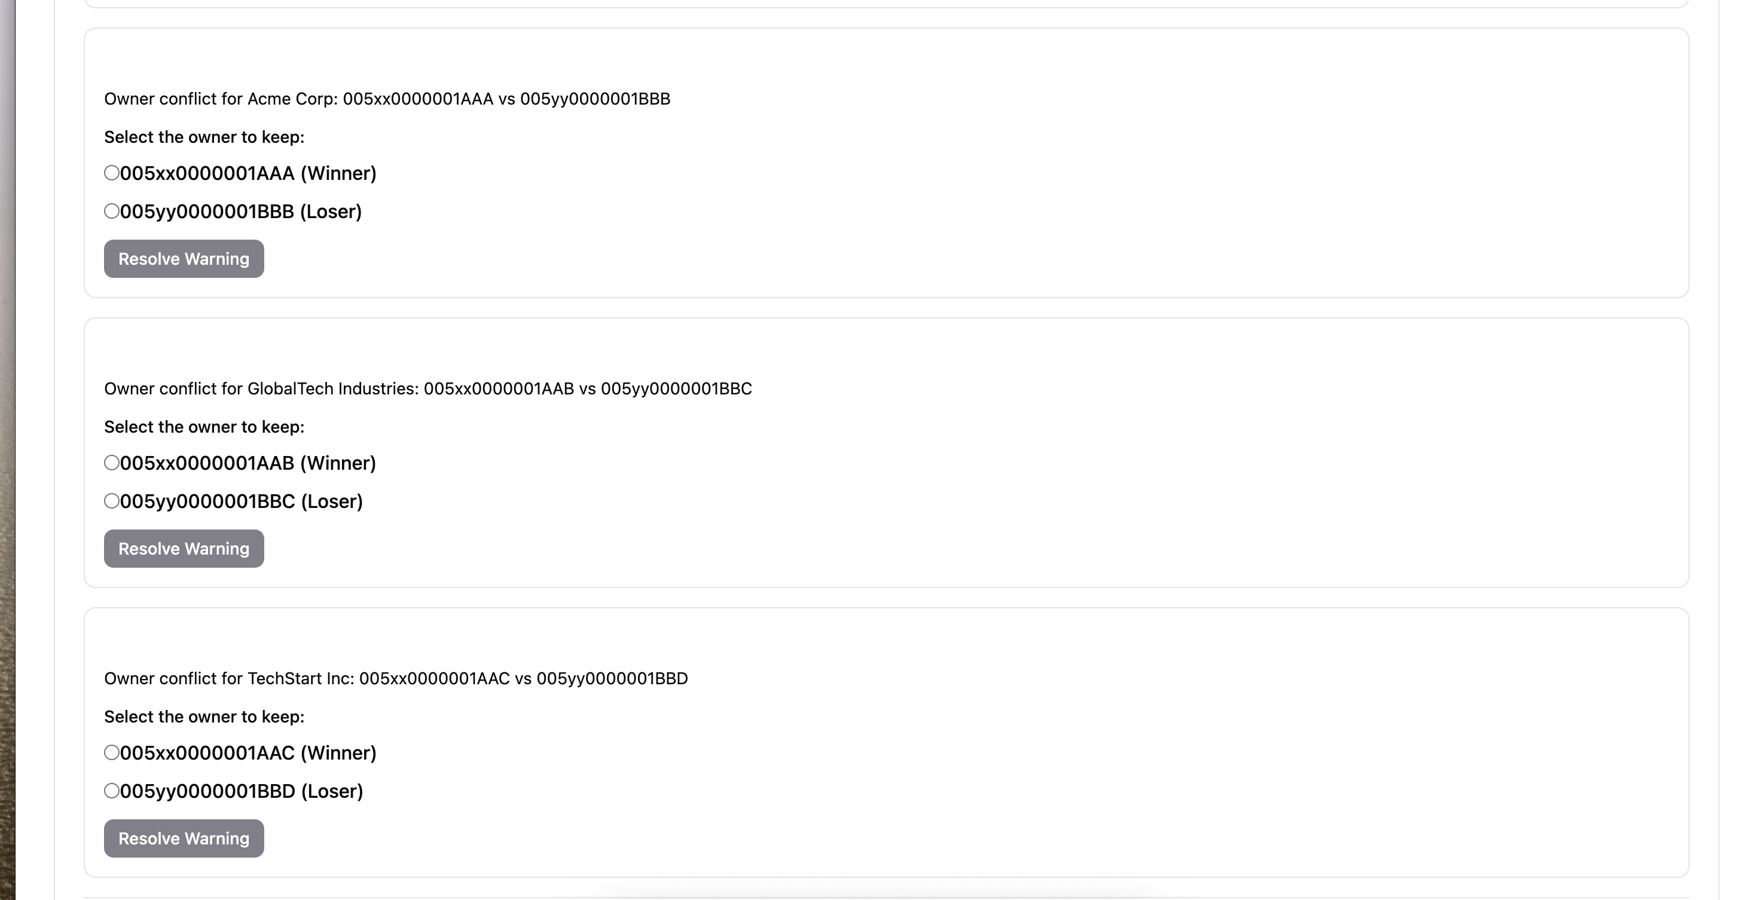This screenshot has width=1741, height=900.
Task: Click the '(Winner)' label text beside 005xx0000001AAA
Action: click(338, 174)
